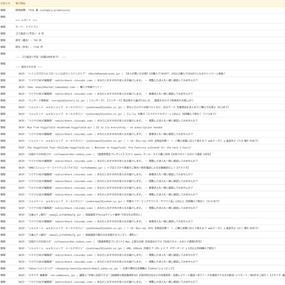Click the Joshin SKIP line mentioning AMD, ASRock

pos(142,248)
